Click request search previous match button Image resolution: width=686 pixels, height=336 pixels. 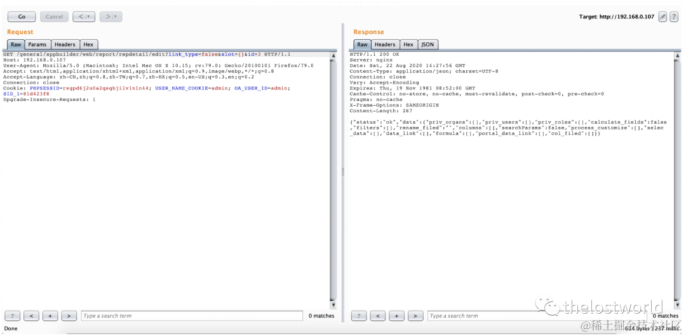pyautogui.click(x=32, y=316)
